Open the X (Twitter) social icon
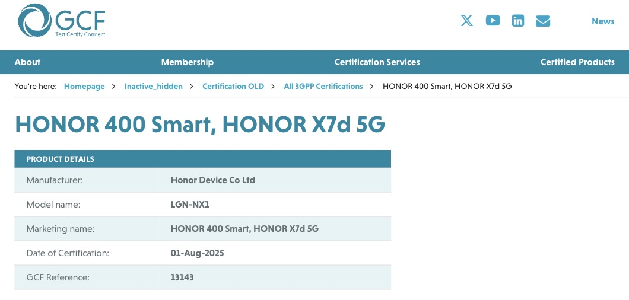 [467, 21]
